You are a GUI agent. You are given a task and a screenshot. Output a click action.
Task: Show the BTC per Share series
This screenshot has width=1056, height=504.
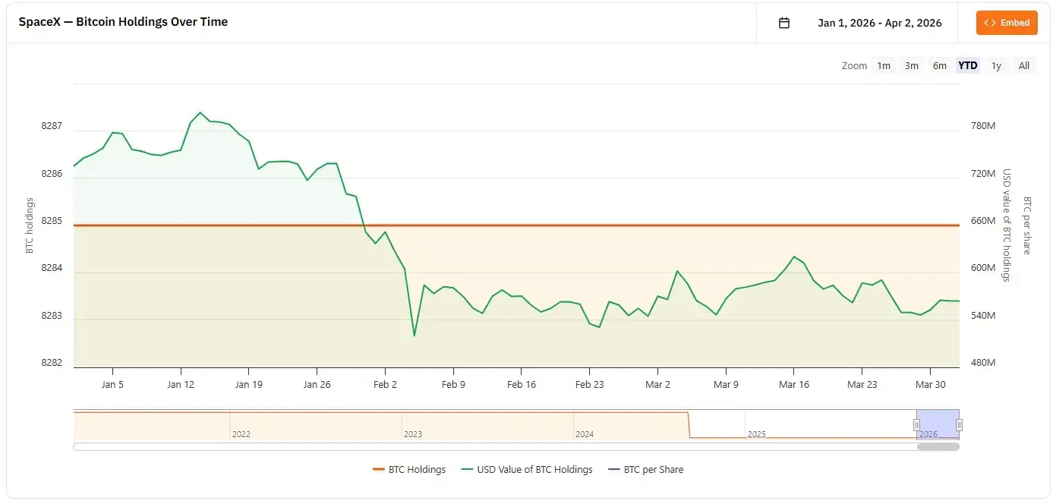tap(653, 470)
